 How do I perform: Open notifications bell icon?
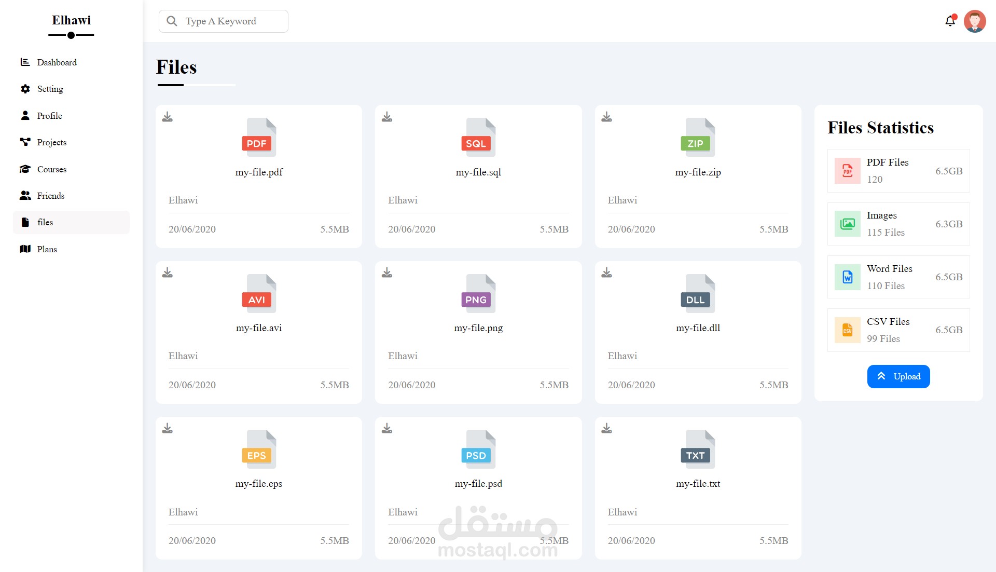click(x=950, y=21)
